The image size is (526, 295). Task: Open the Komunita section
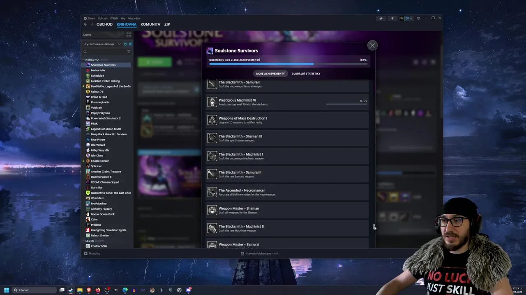[150, 25]
